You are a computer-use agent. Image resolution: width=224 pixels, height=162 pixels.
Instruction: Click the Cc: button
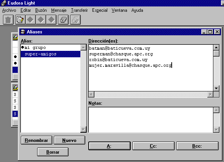[x=154, y=146]
